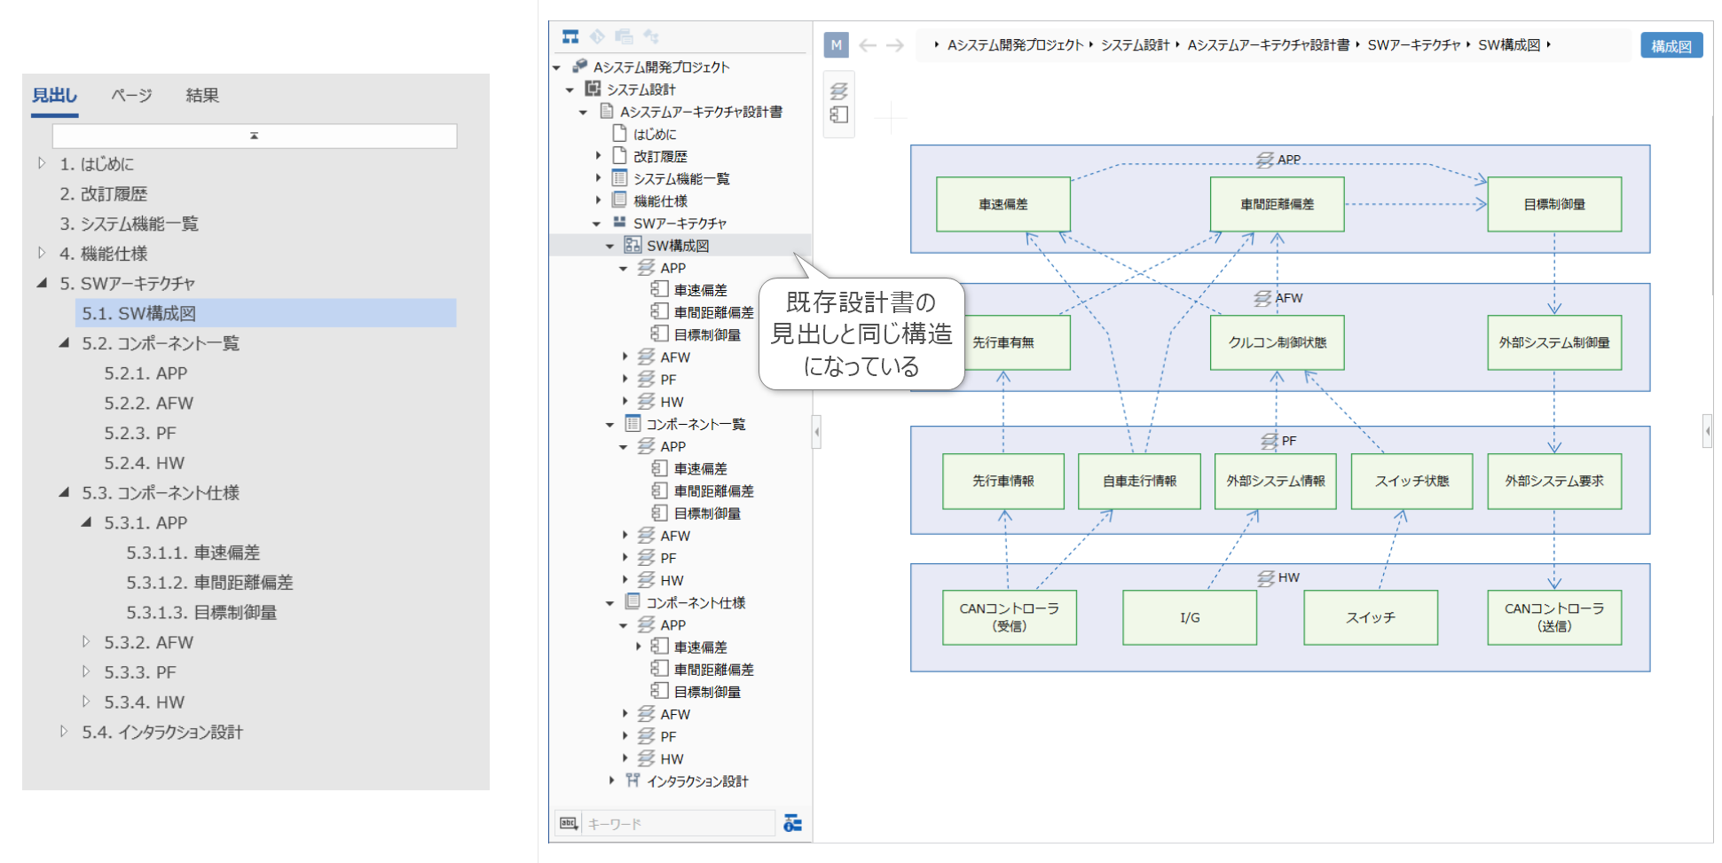
Task: Expand 1. はじめに in the headings outline
Action: (x=42, y=163)
